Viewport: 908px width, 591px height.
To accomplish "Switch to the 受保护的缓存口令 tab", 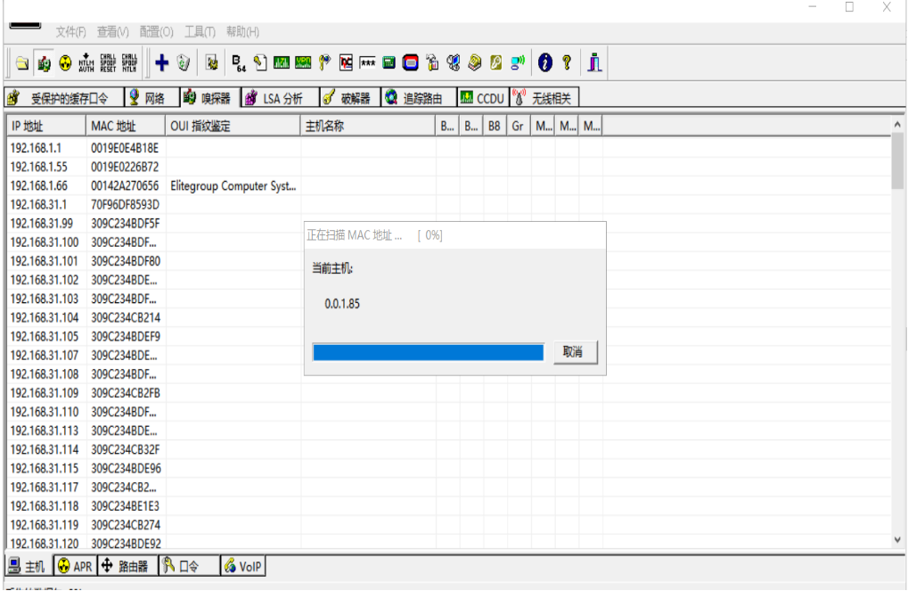I will pos(63,98).
